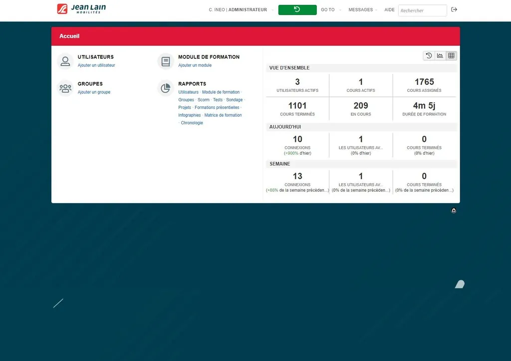Open the RAPPORTS section heading

point(192,84)
